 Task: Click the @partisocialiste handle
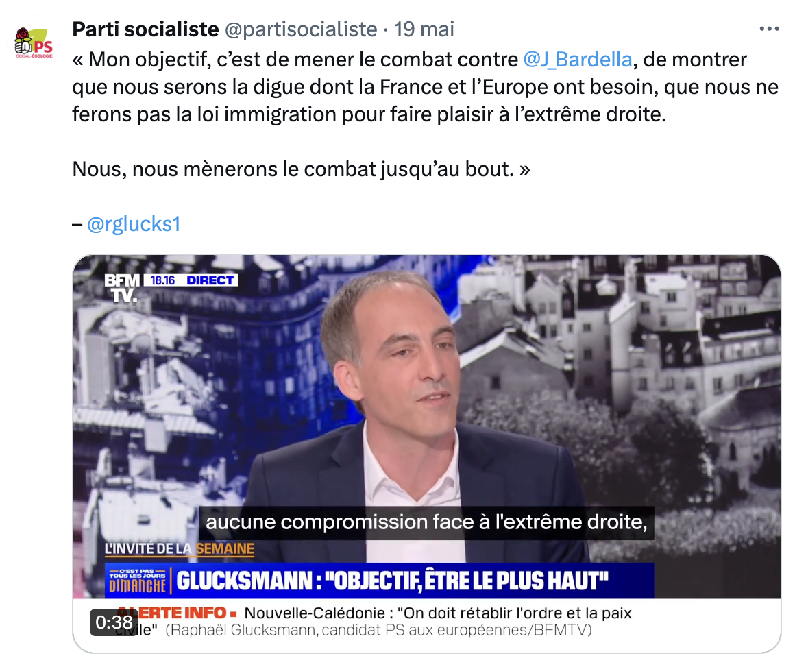click(x=301, y=29)
